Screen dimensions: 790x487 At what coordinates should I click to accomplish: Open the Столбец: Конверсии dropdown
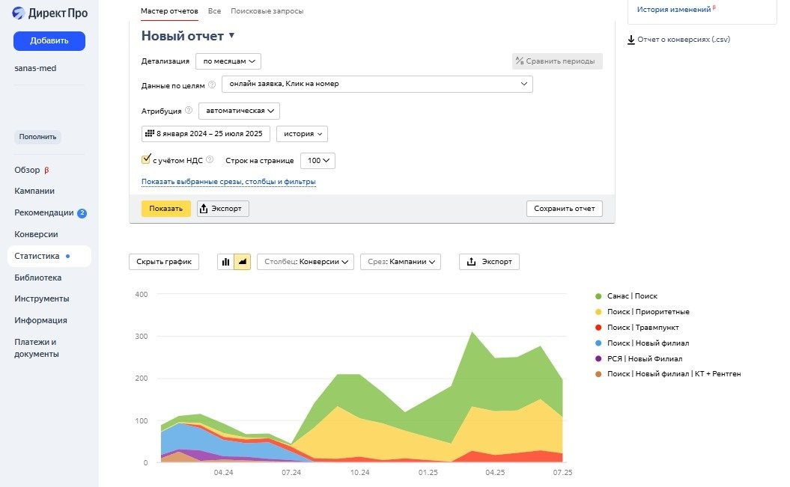[306, 262]
